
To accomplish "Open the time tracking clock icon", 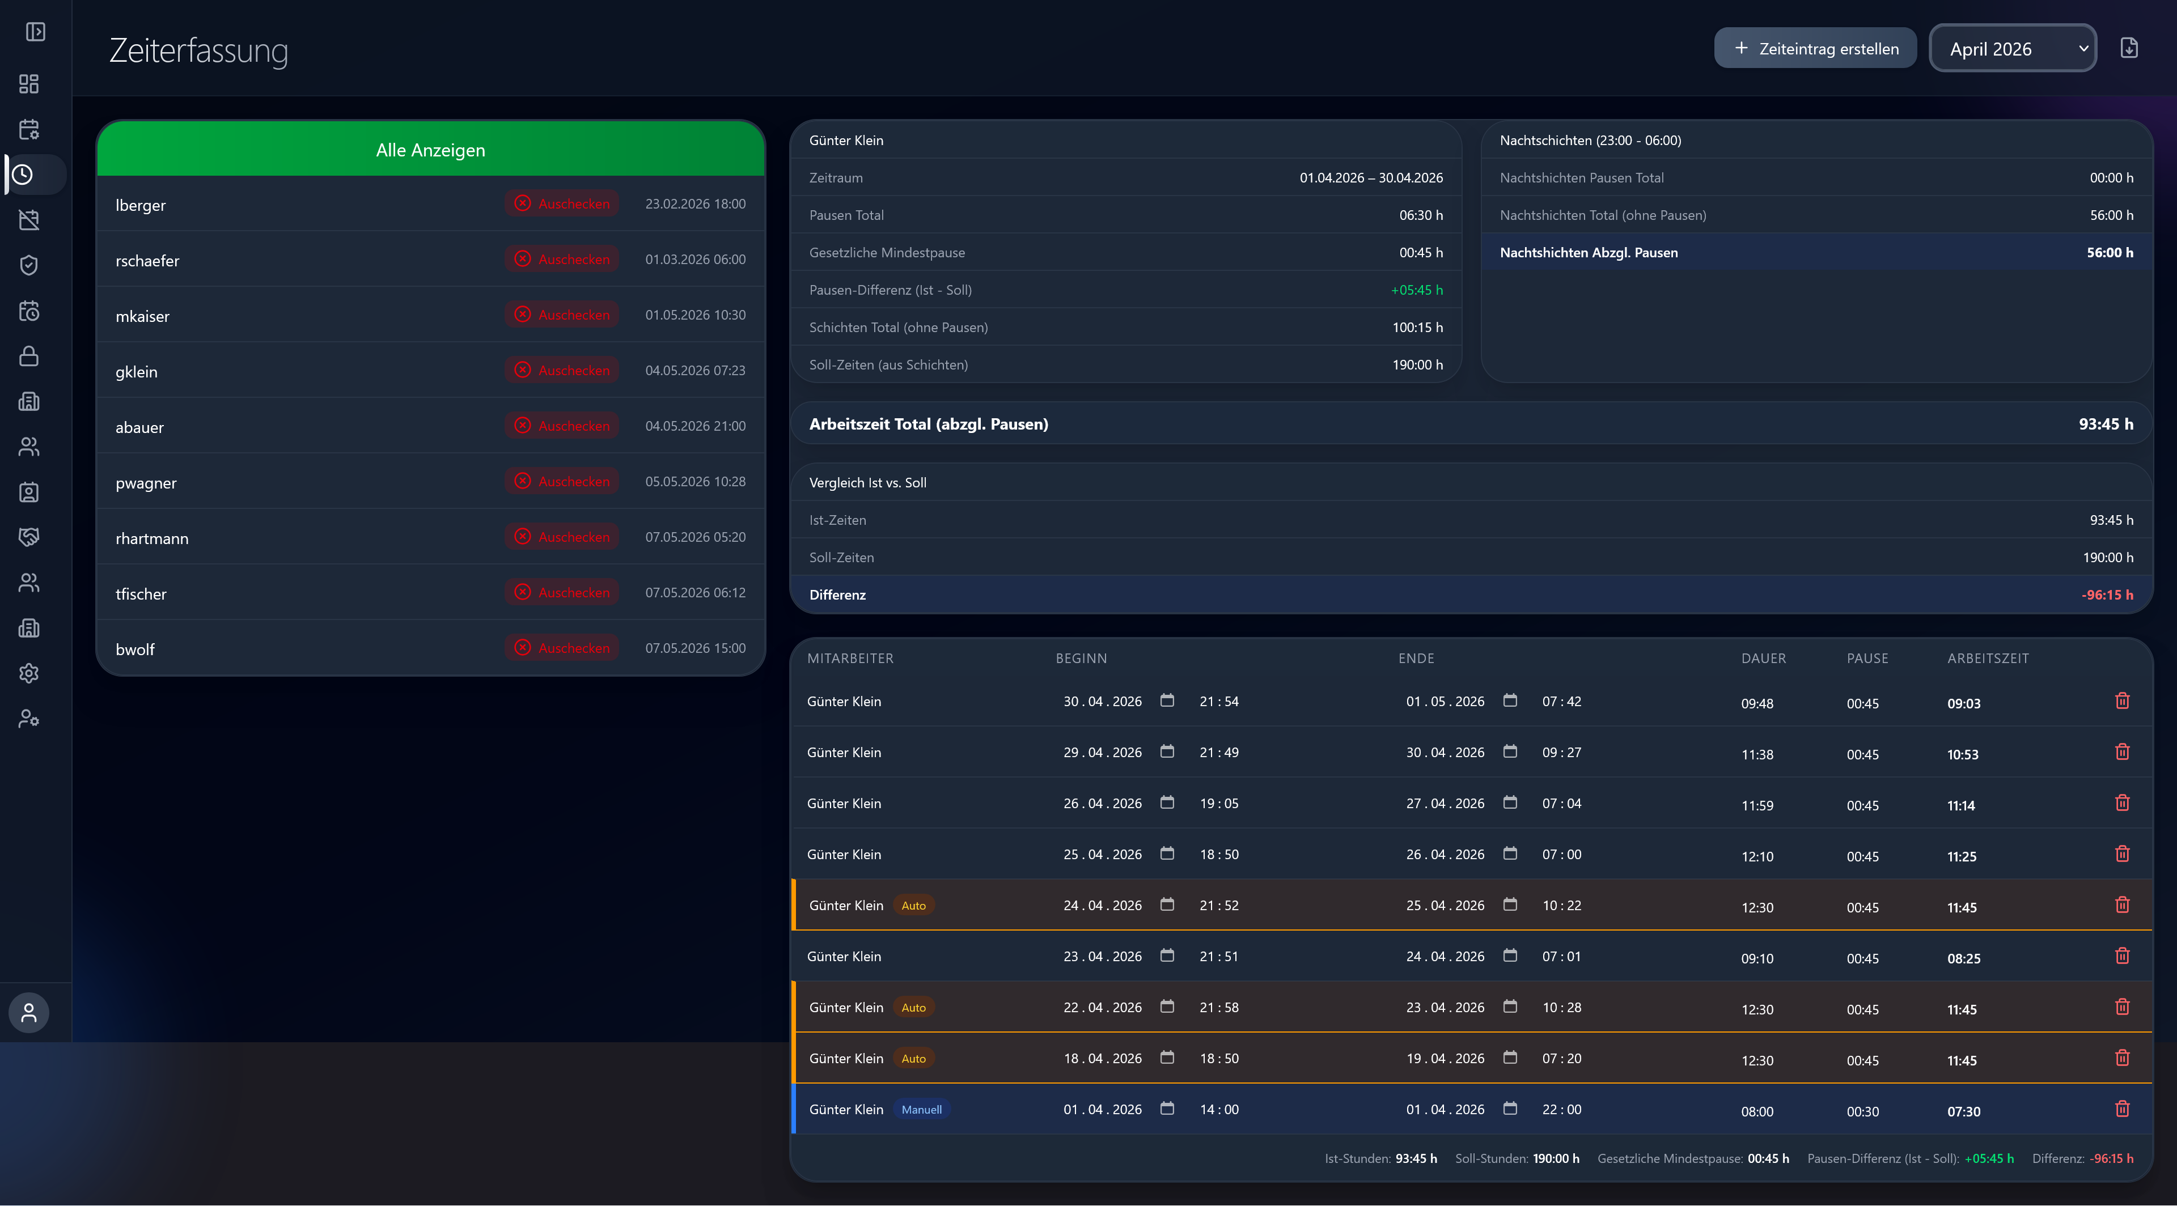I will 23,174.
